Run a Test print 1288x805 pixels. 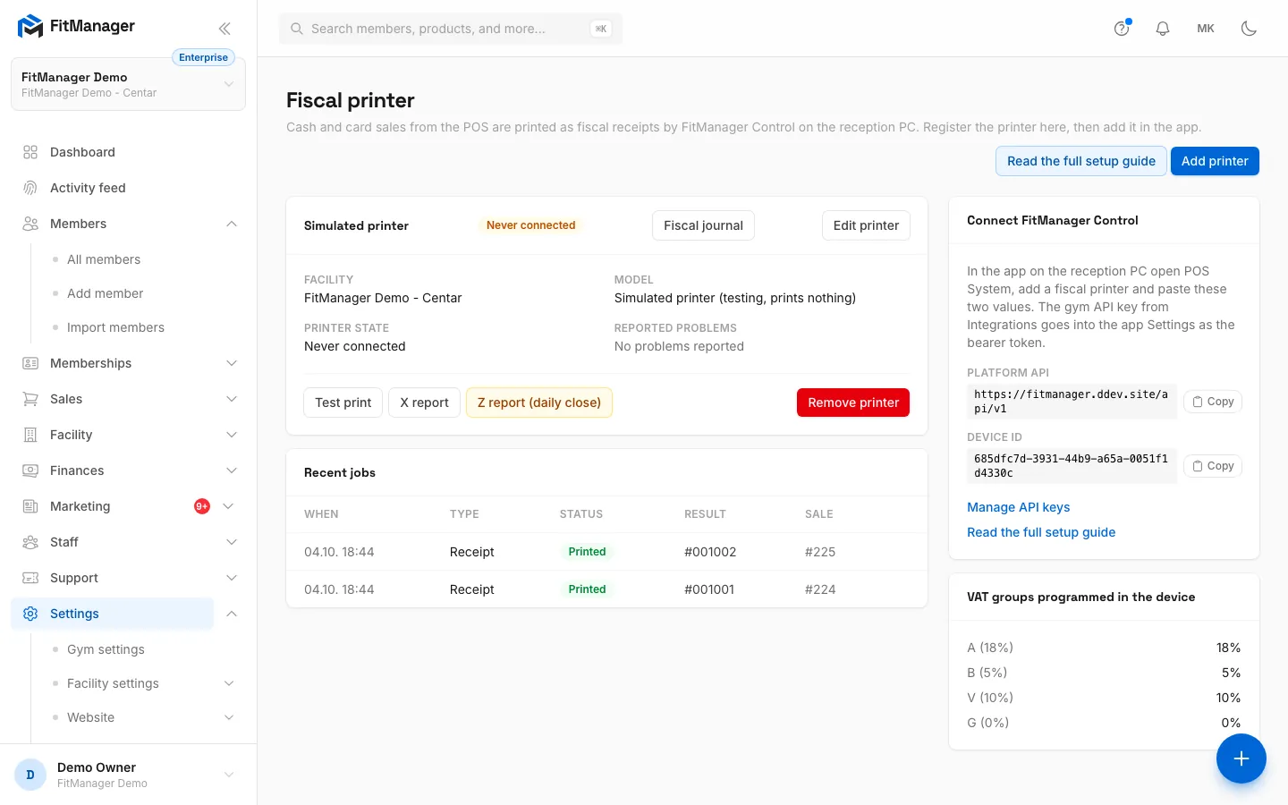click(x=343, y=402)
